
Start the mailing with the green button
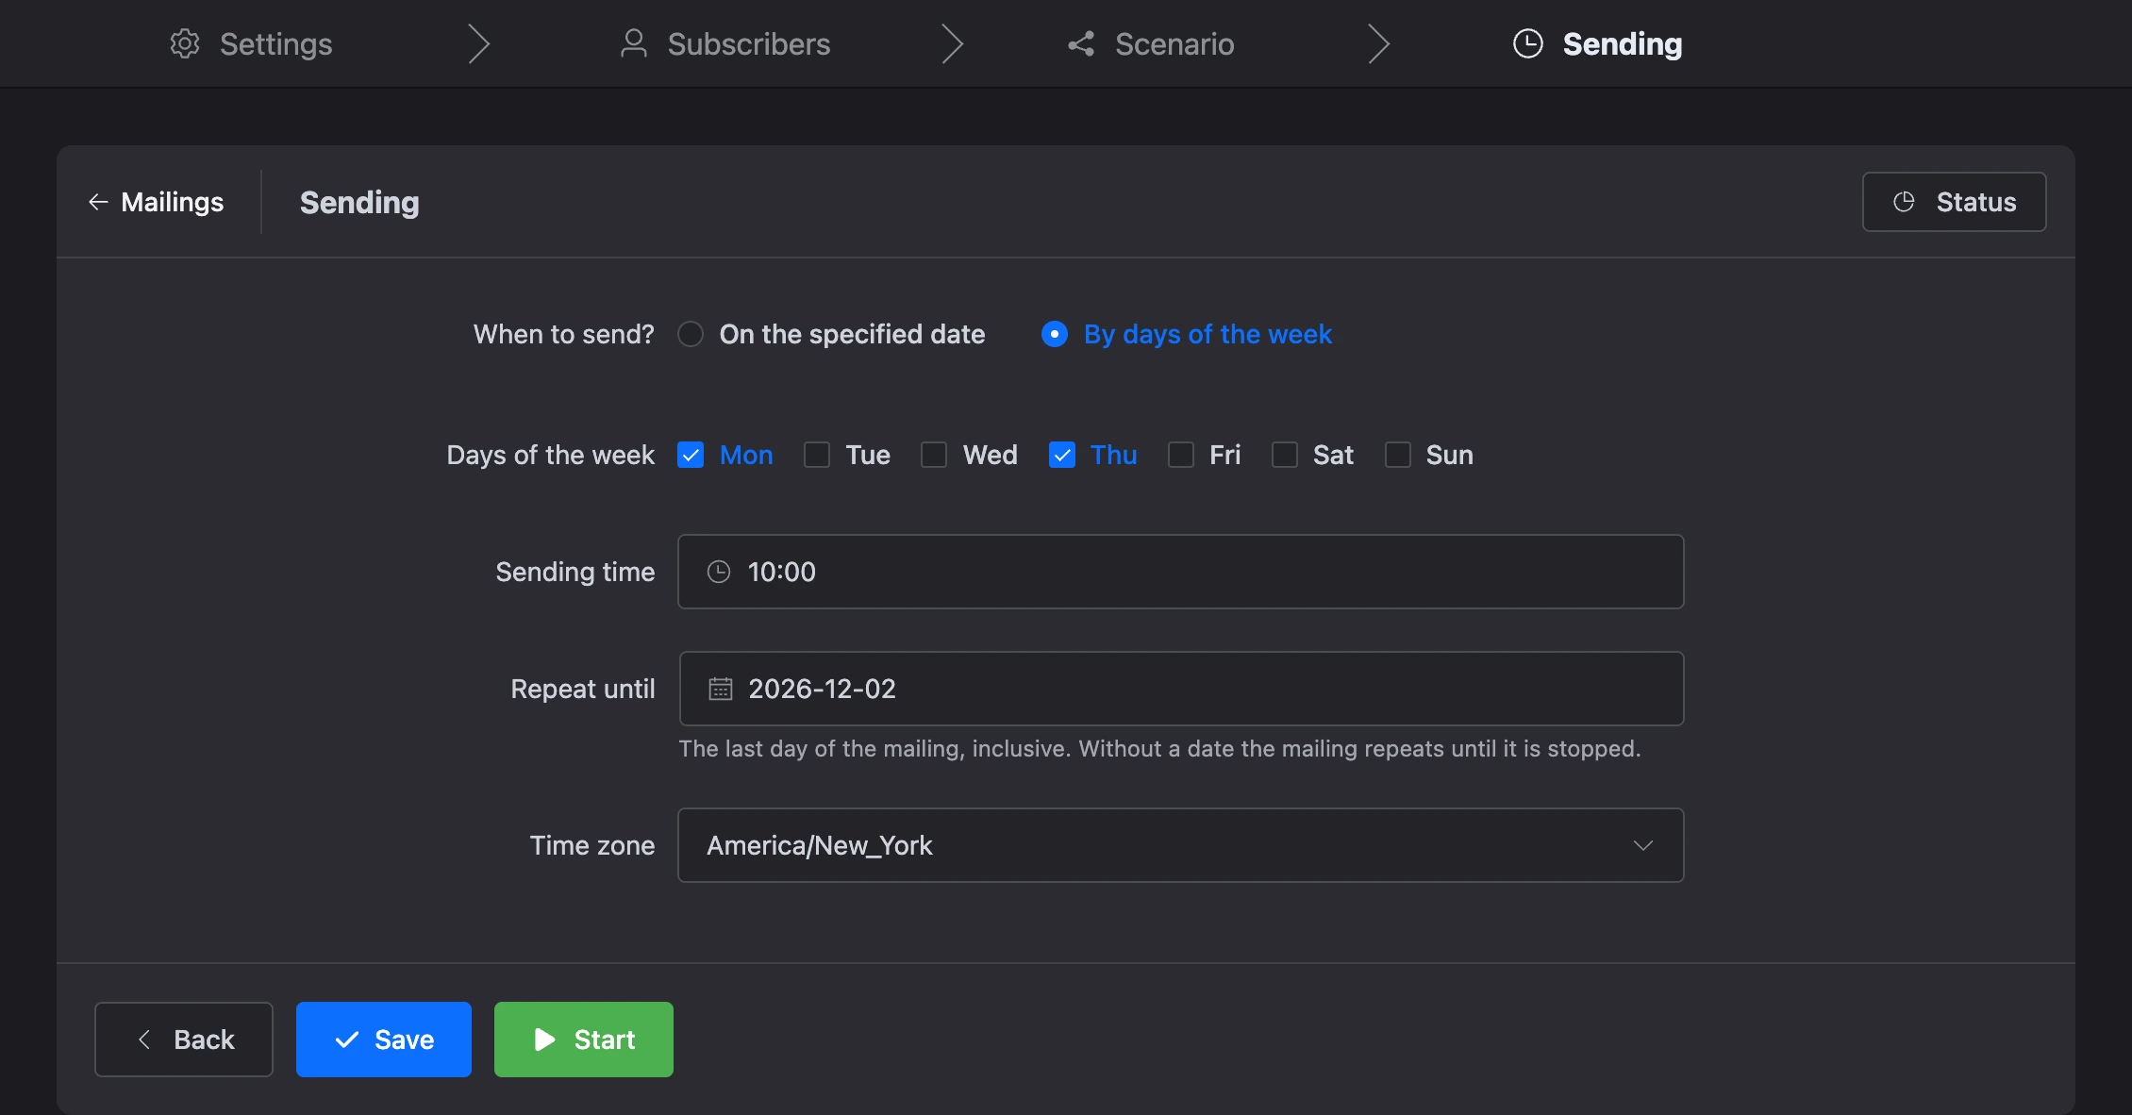click(x=584, y=1040)
